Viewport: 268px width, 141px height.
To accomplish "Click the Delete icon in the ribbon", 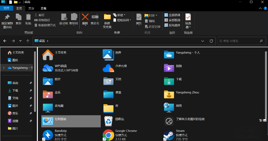I will coord(85,19).
